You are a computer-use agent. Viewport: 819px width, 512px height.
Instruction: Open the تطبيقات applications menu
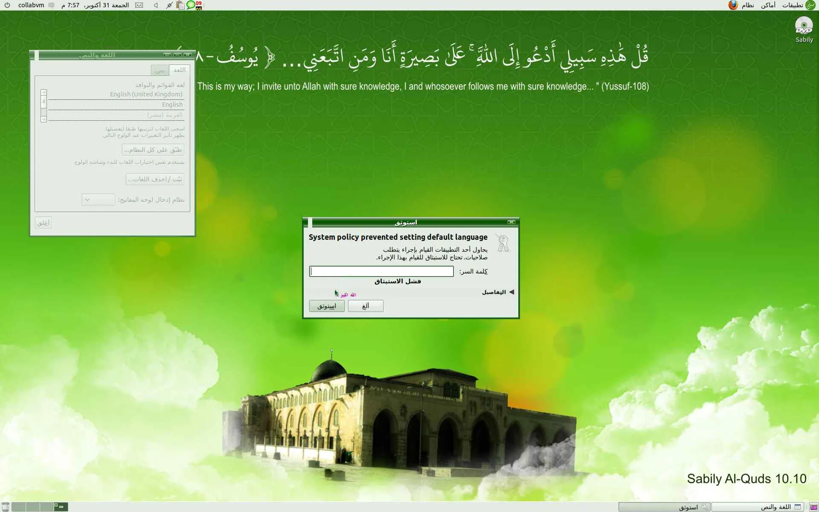coord(793,5)
